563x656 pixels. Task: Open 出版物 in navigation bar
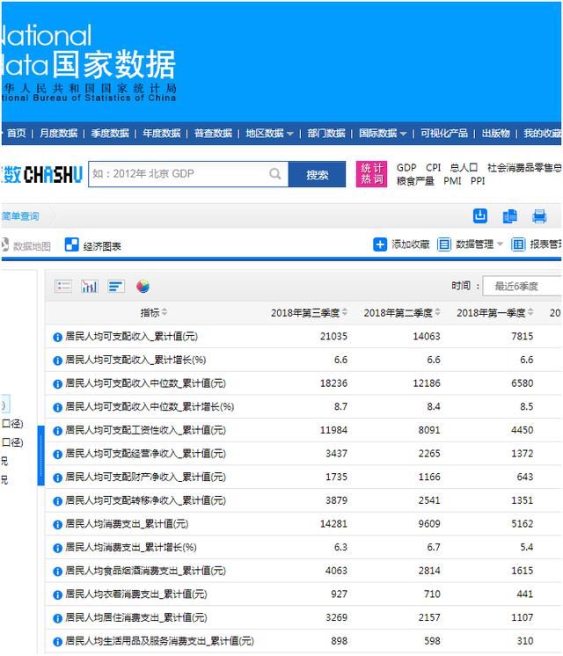click(x=496, y=134)
